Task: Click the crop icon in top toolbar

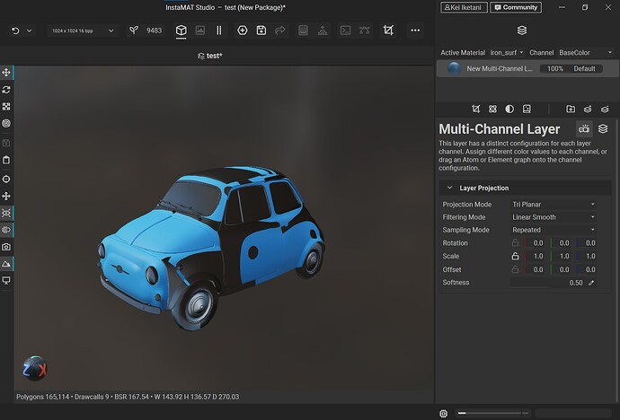Action: point(388,31)
